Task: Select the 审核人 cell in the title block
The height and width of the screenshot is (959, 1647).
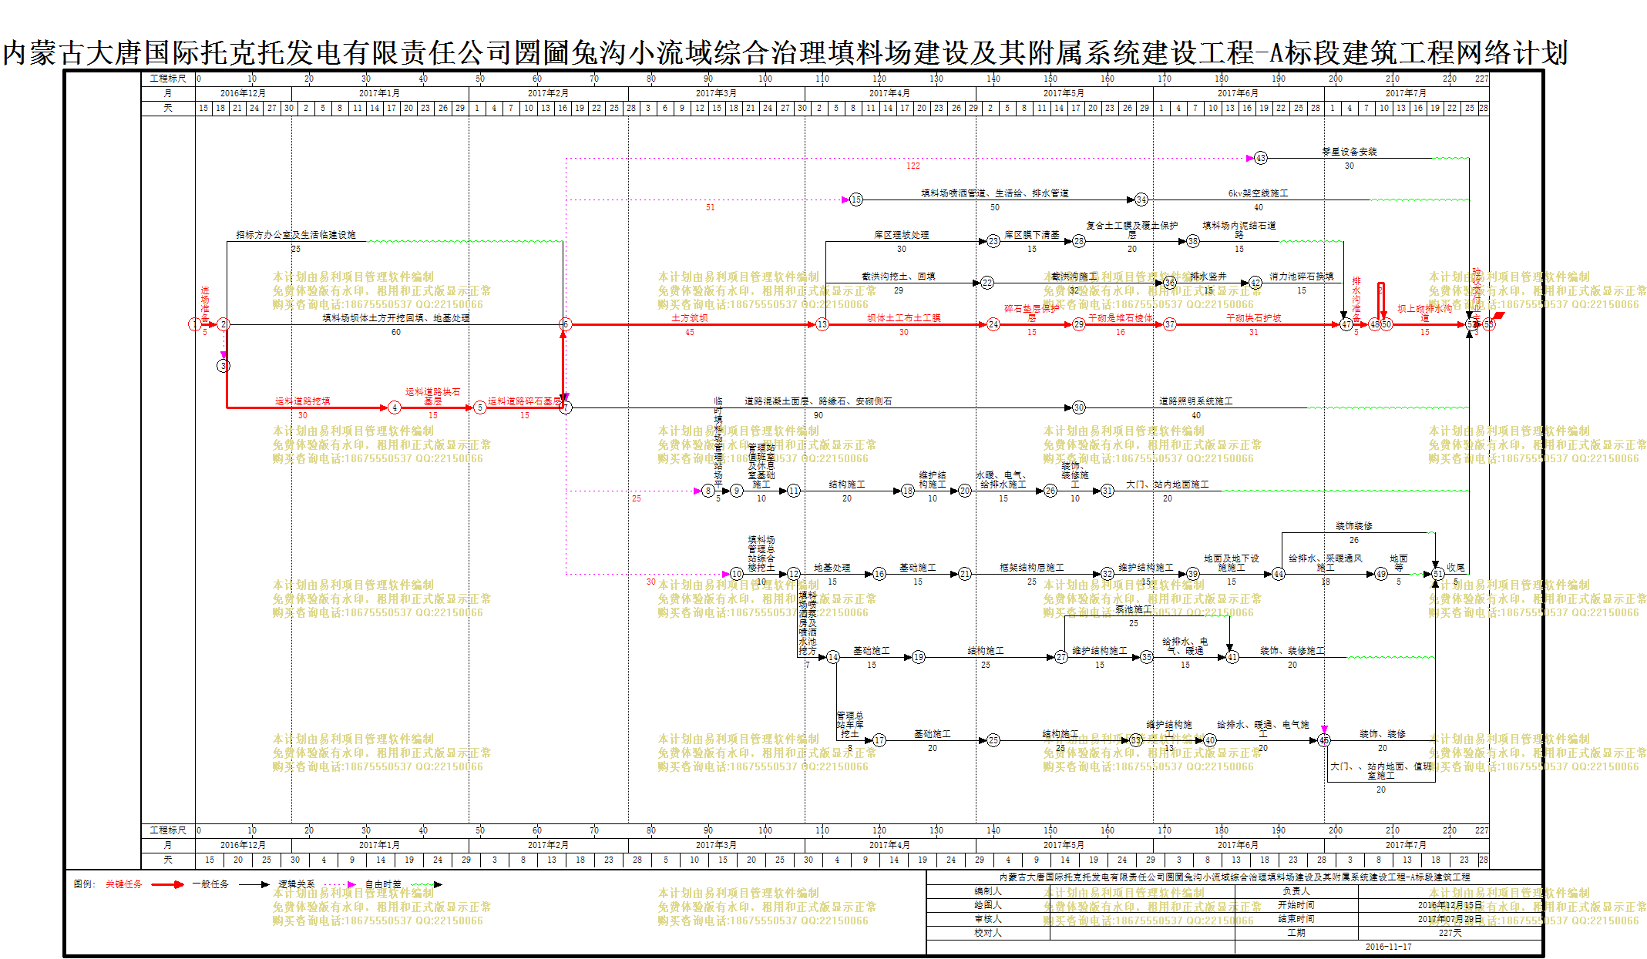Action: pos(988,919)
